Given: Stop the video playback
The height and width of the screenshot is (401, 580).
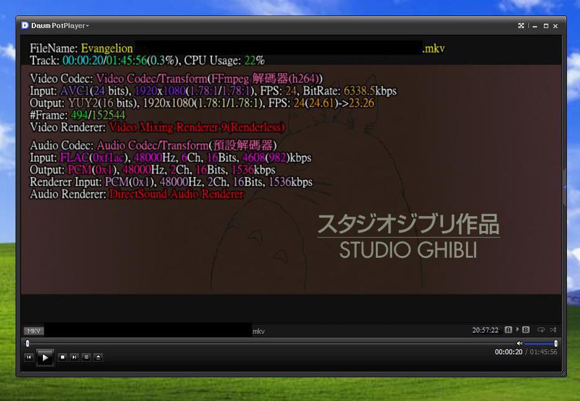Looking at the screenshot, I should click(x=62, y=357).
